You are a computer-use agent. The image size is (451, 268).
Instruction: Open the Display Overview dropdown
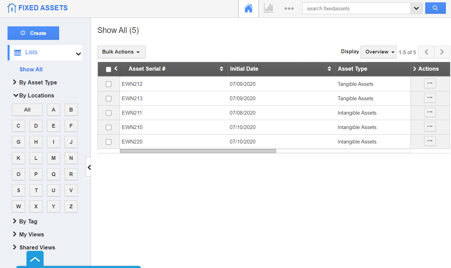pyautogui.click(x=378, y=52)
